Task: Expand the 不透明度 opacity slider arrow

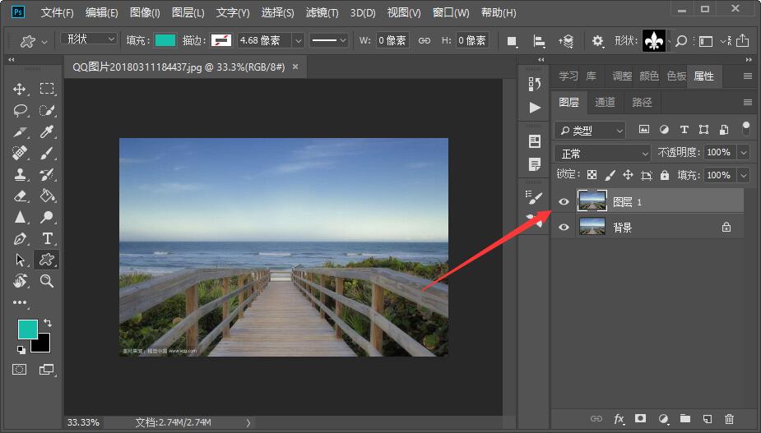Action: click(744, 153)
